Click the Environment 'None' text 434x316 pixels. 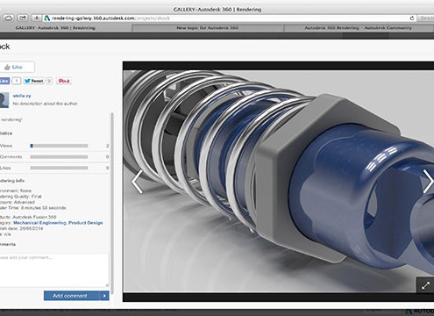(25, 190)
